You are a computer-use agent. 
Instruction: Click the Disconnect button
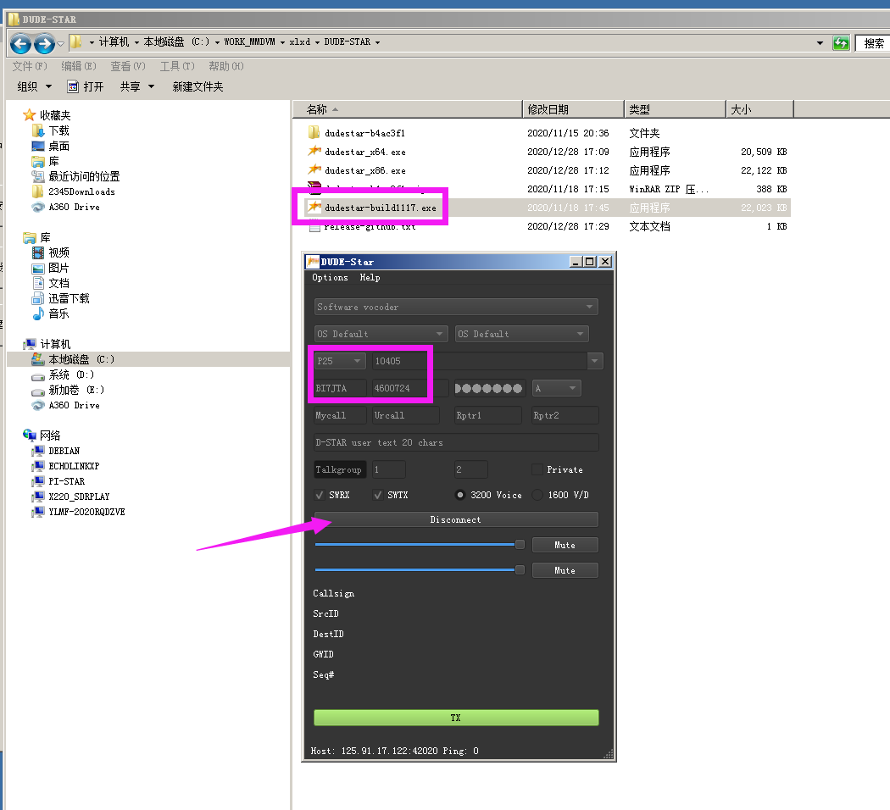[x=456, y=519]
